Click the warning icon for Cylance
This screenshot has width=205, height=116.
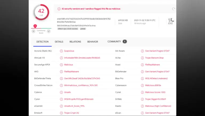click(x=61, y=92)
